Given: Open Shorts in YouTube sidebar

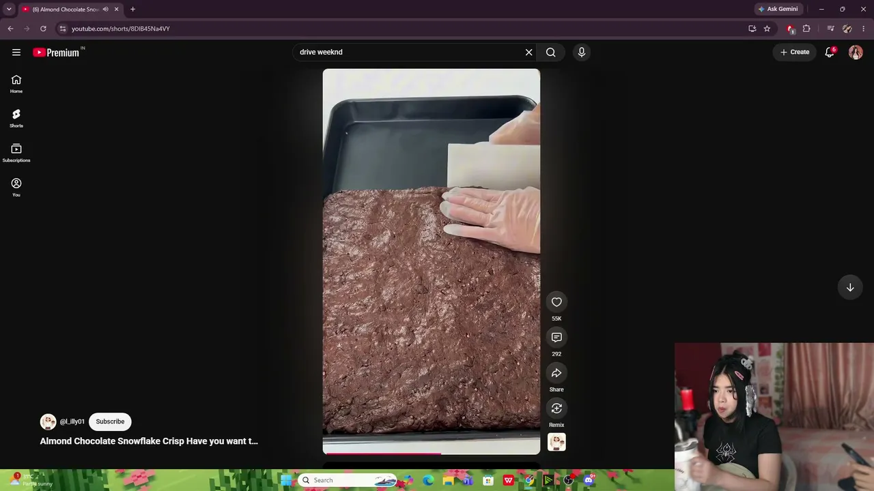Looking at the screenshot, I should pyautogui.click(x=16, y=118).
